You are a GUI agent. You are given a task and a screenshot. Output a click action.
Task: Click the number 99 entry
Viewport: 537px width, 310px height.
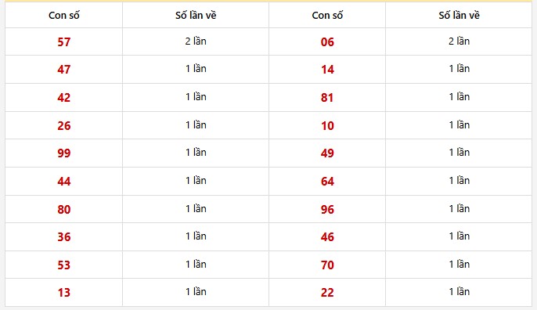[64, 153]
